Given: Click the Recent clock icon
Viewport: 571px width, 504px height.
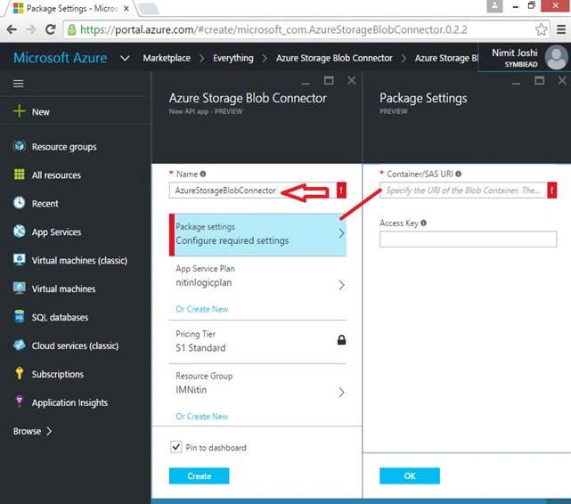Looking at the screenshot, I should point(20,203).
